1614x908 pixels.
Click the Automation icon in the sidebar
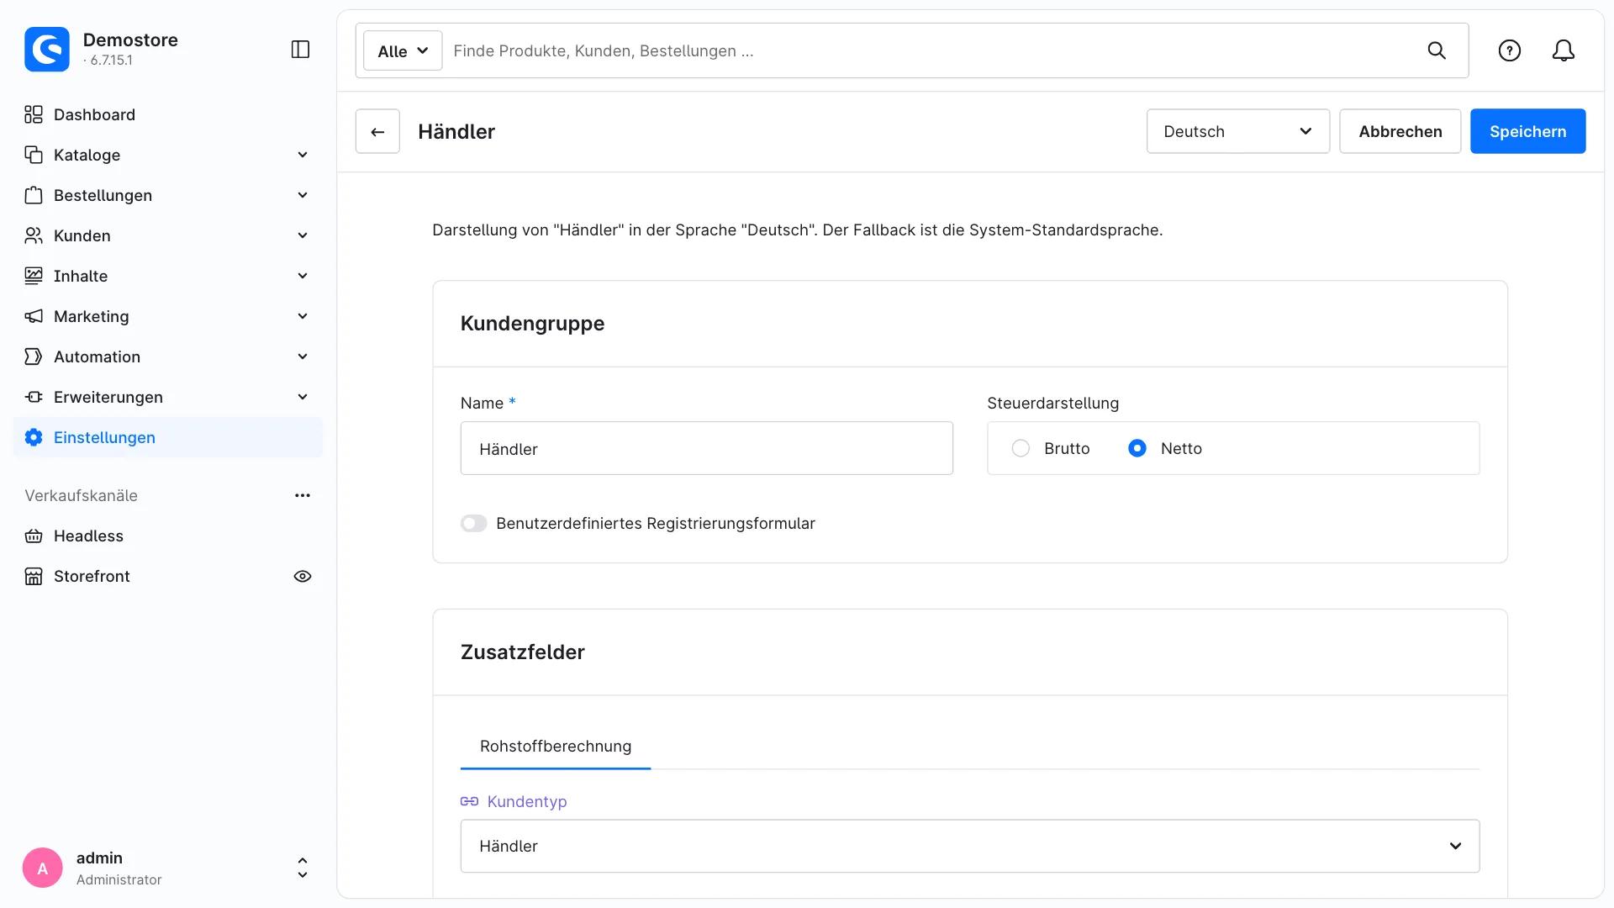(x=34, y=356)
